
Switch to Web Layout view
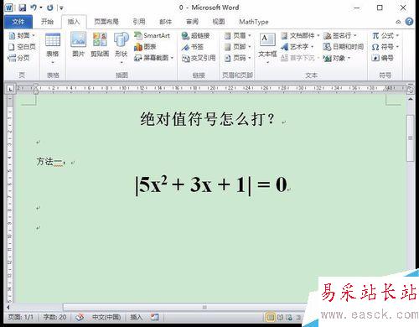[x=289, y=317]
